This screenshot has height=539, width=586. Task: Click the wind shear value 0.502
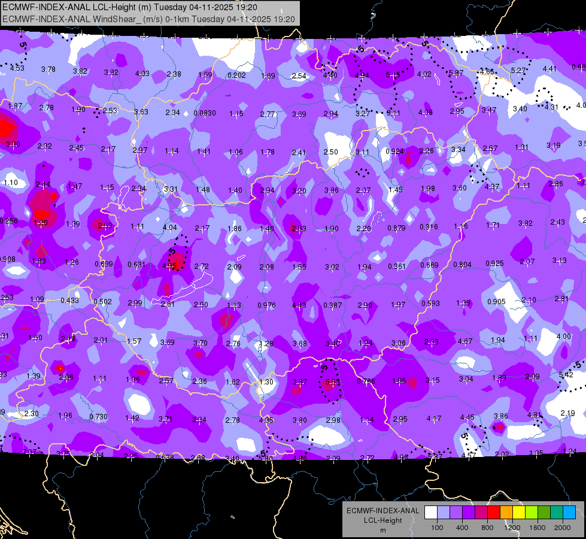pyautogui.click(x=102, y=301)
